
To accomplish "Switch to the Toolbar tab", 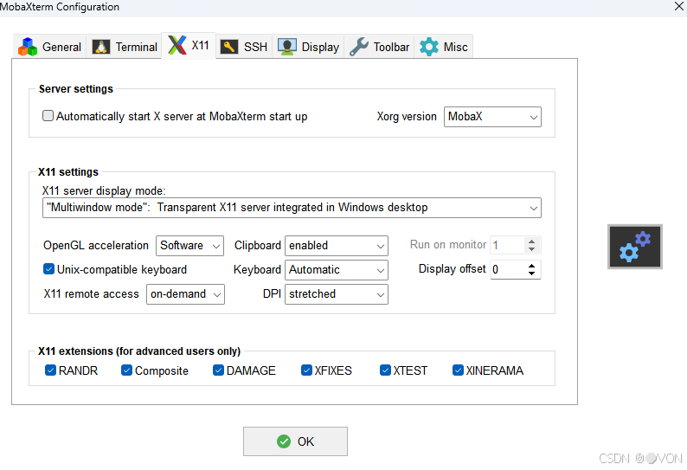I will coord(379,47).
